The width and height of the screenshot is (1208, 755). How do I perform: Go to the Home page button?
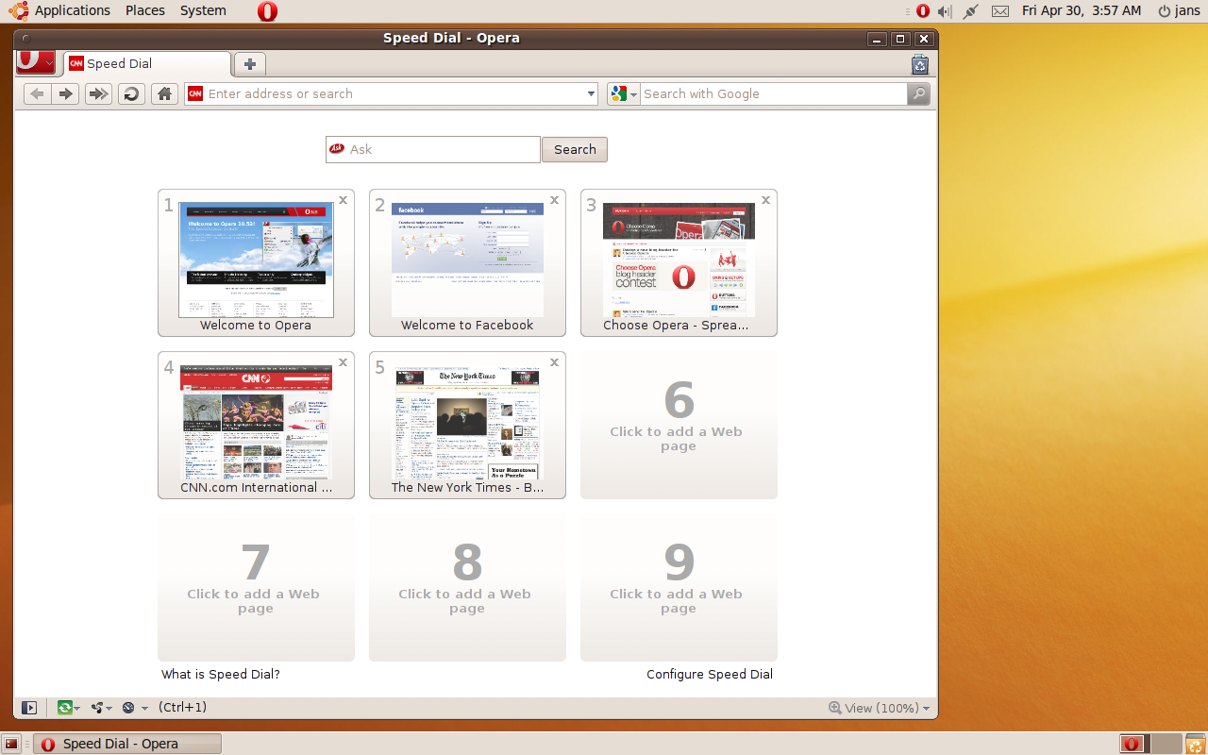coord(164,93)
